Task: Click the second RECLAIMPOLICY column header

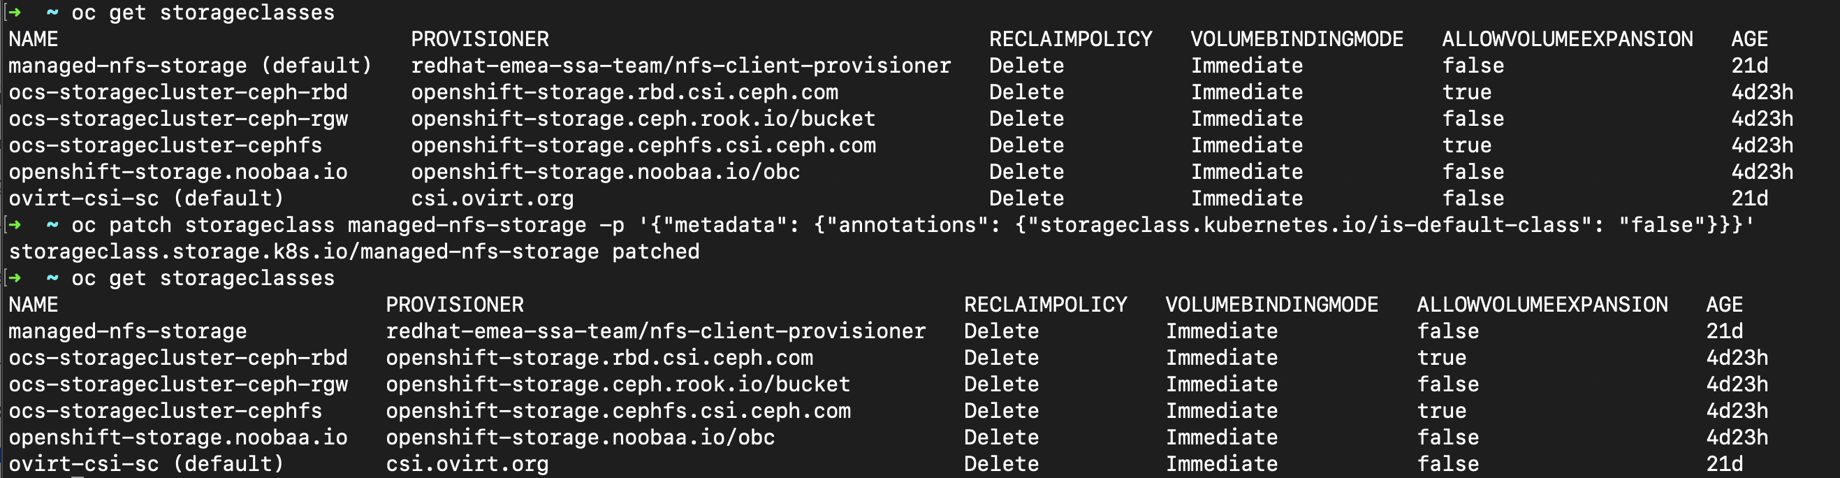Action: click(1046, 305)
